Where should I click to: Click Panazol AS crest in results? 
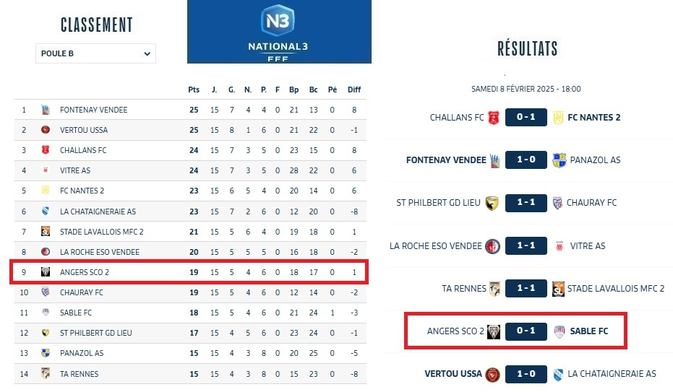(x=559, y=160)
